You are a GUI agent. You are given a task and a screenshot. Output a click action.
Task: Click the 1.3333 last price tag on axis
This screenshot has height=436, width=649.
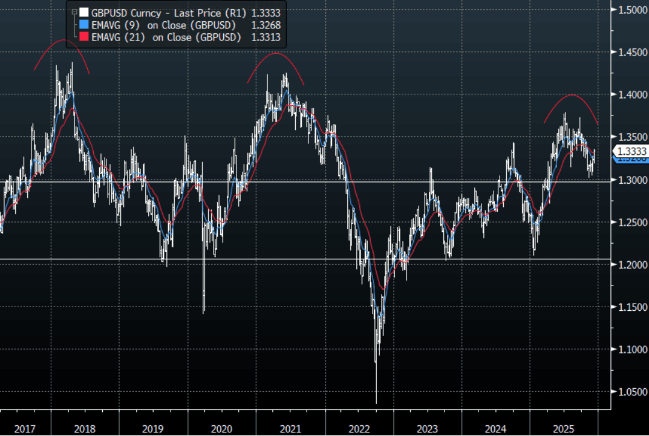pyautogui.click(x=630, y=151)
